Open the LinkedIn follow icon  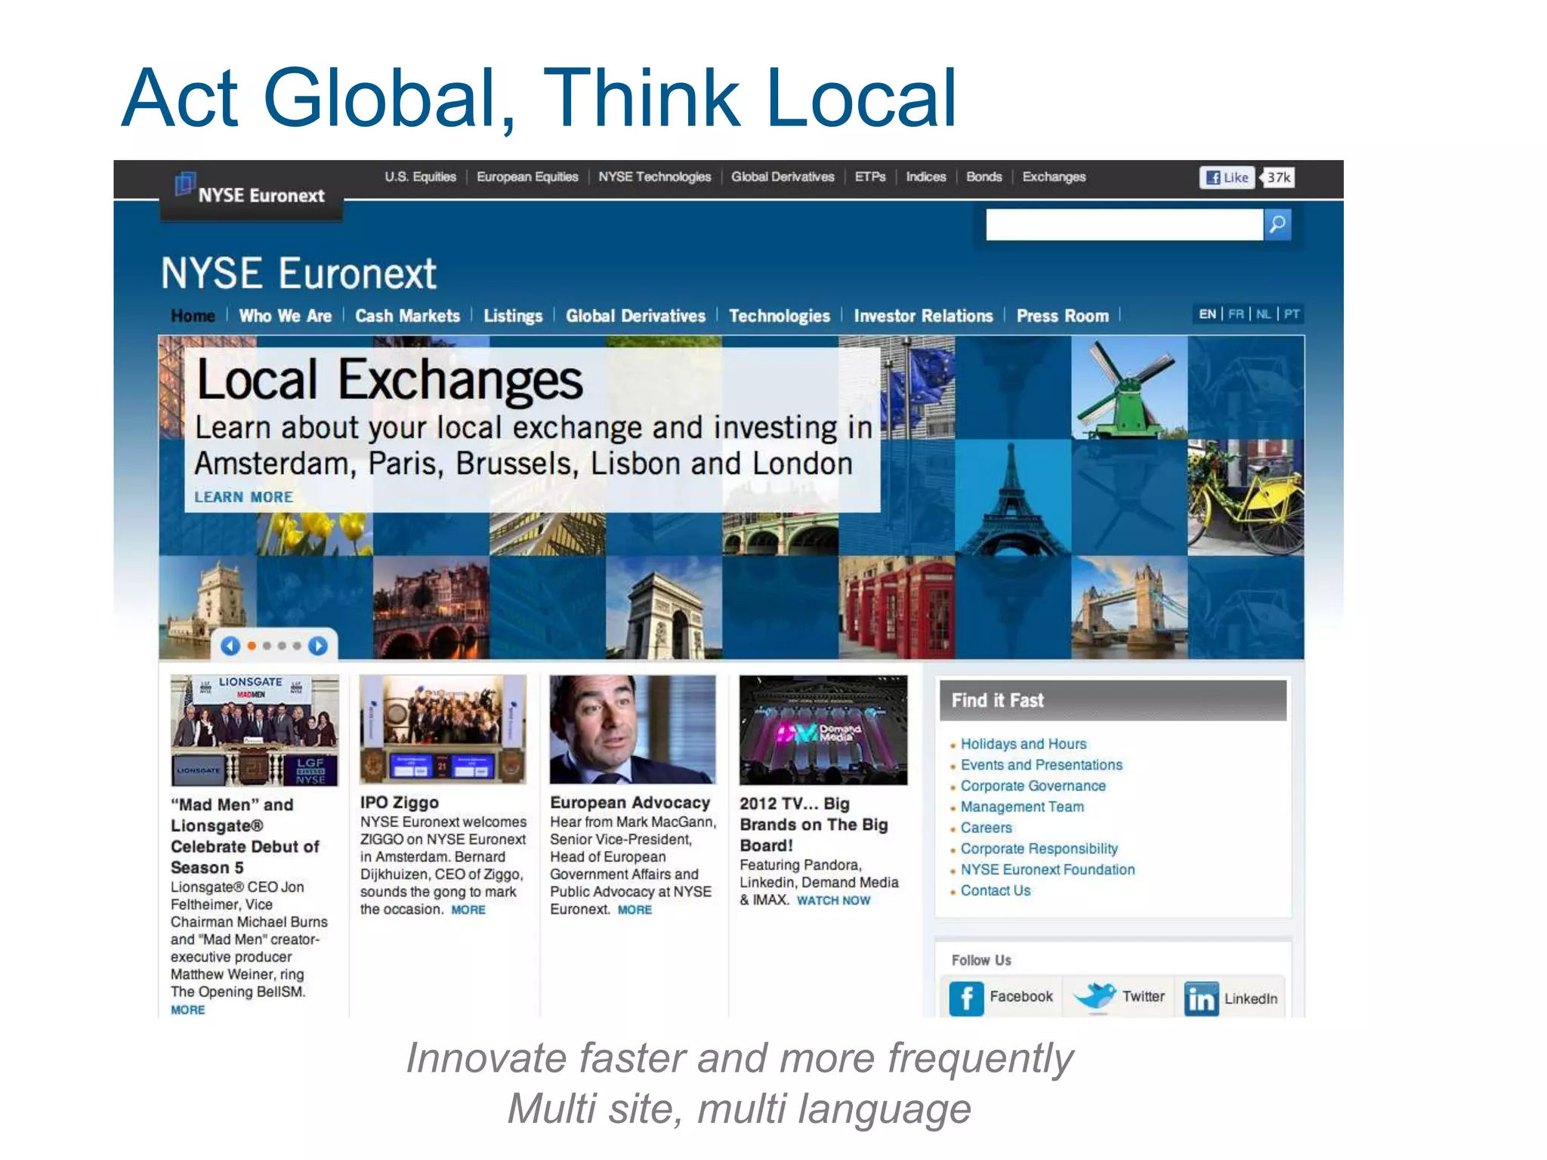tap(1201, 999)
